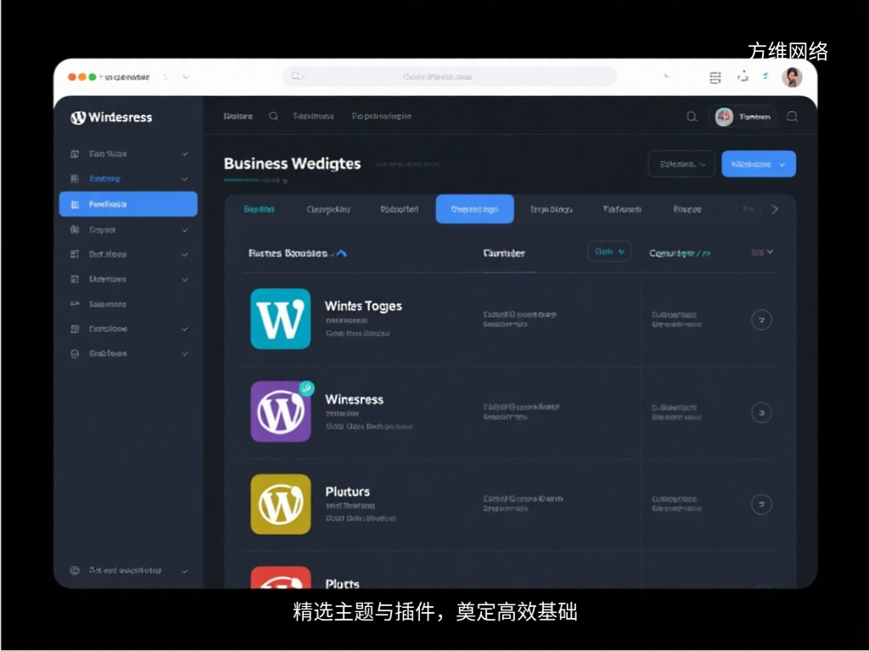Click the browser address search field
Viewport: 869px width, 651px height.
(450, 76)
